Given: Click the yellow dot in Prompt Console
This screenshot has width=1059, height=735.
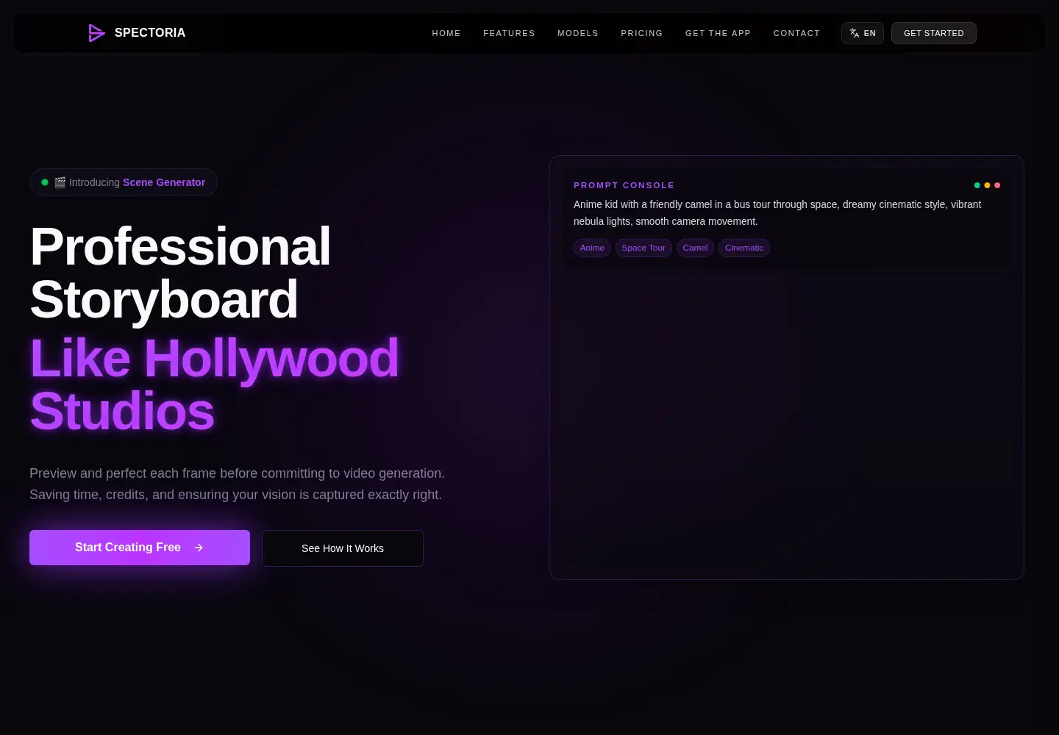Looking at the screenshot, I should (987, 185).
